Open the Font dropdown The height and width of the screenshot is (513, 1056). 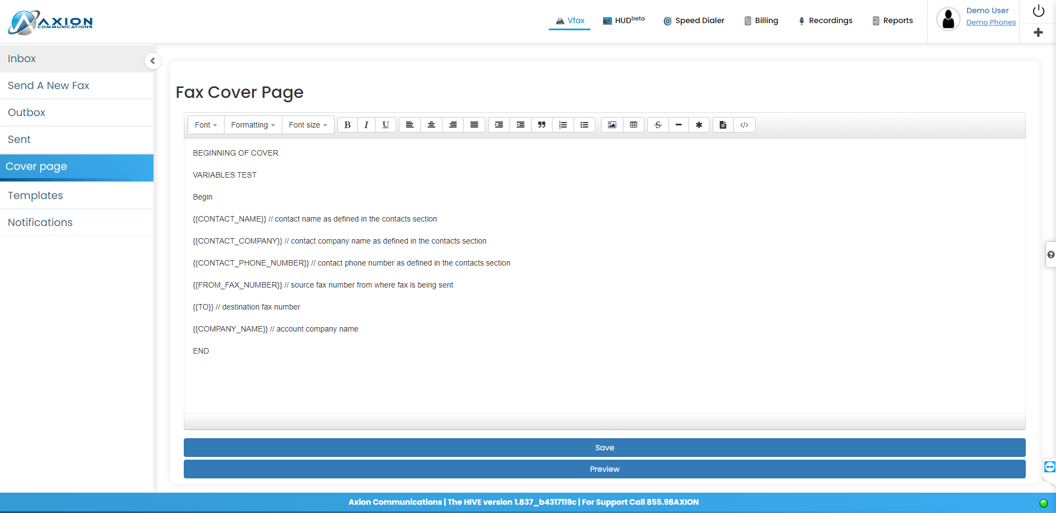206,125
